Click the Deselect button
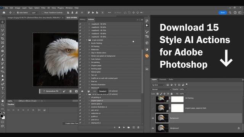The height and width of the screenshot is (137, 244). 103,91
